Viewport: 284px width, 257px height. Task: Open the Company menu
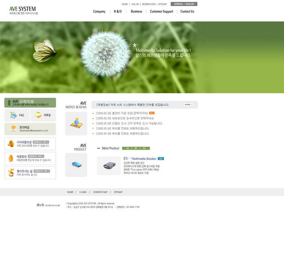[99, 12]
